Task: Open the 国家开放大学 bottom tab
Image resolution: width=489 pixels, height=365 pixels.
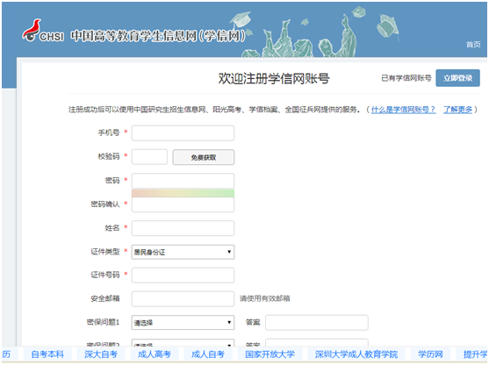Action: [x=270, y=354]
